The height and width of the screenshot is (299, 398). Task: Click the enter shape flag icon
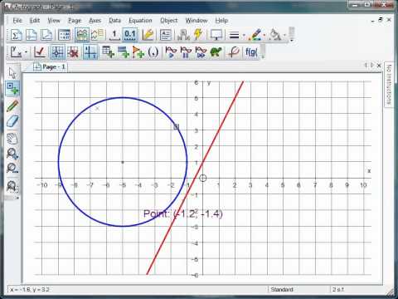138,52
